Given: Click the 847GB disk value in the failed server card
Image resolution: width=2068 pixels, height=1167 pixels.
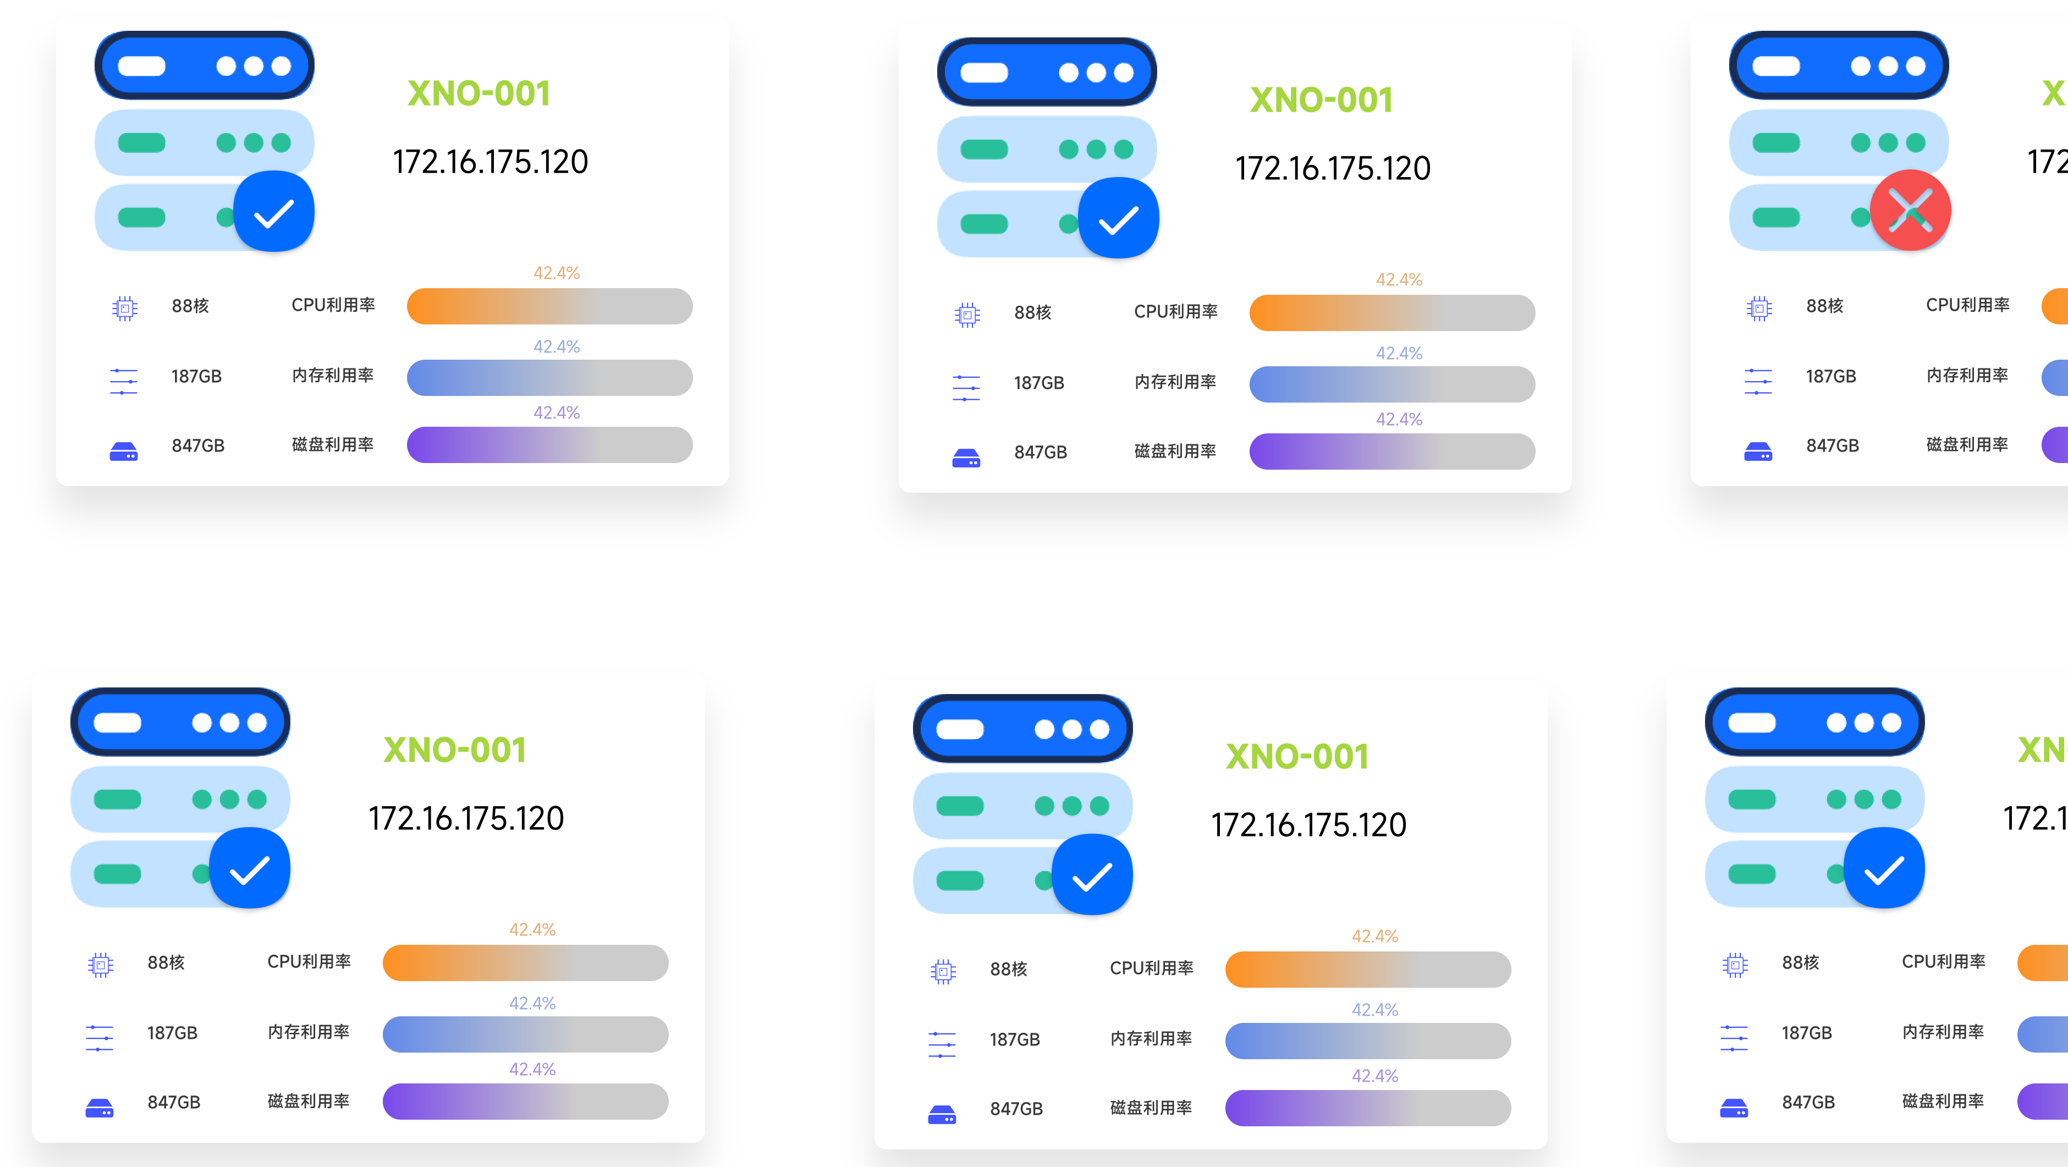Looking at the screenshot, I should [x=1832, y=445].
